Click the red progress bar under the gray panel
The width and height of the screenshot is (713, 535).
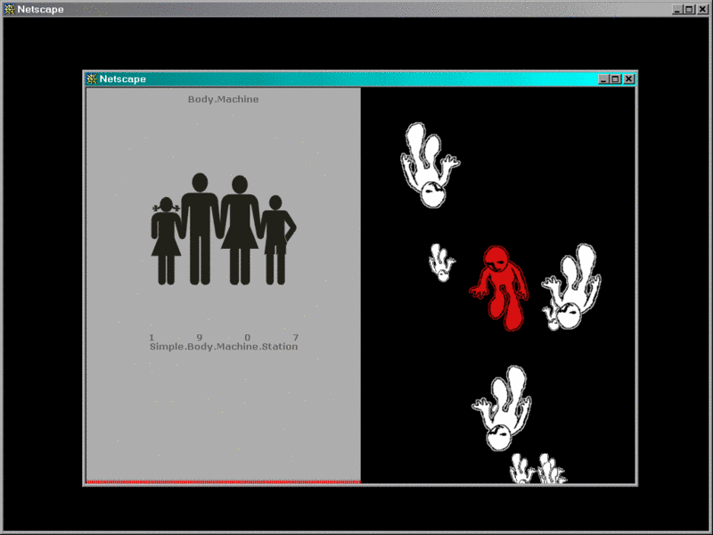[224, 481]
